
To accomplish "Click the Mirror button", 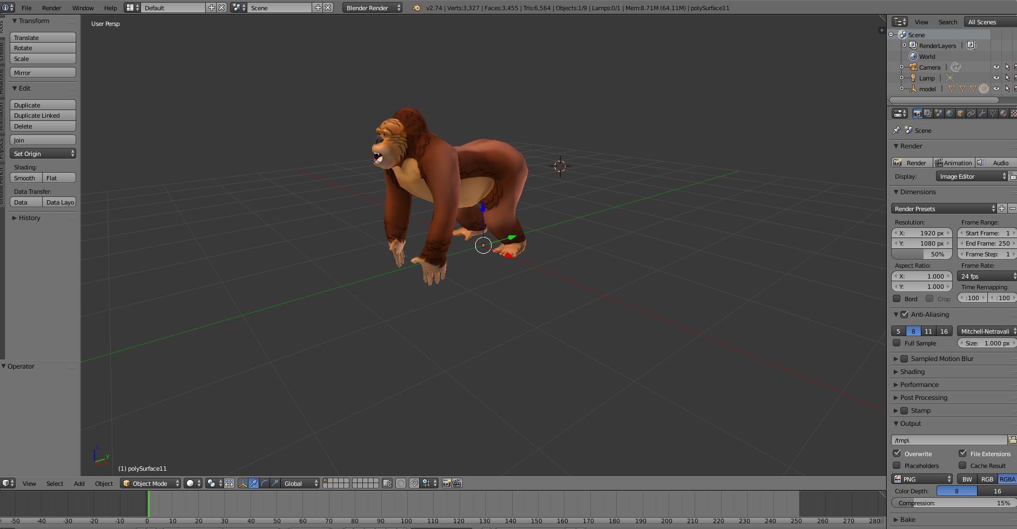I will [43, 72].
